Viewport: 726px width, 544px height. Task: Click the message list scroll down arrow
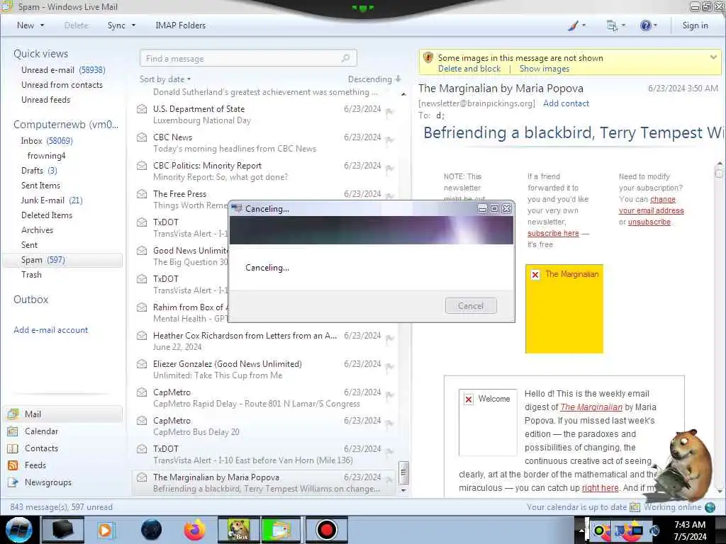[x=403, y=490]
